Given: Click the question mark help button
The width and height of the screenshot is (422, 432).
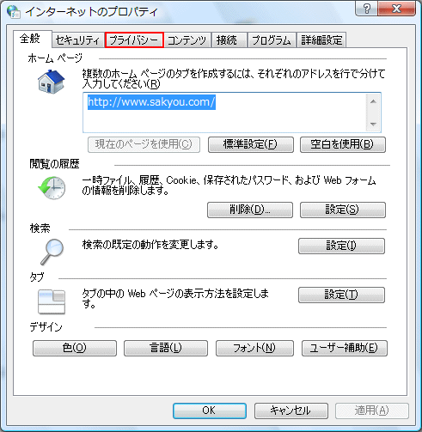Looking at the screenshot, I should click(367, 9).
